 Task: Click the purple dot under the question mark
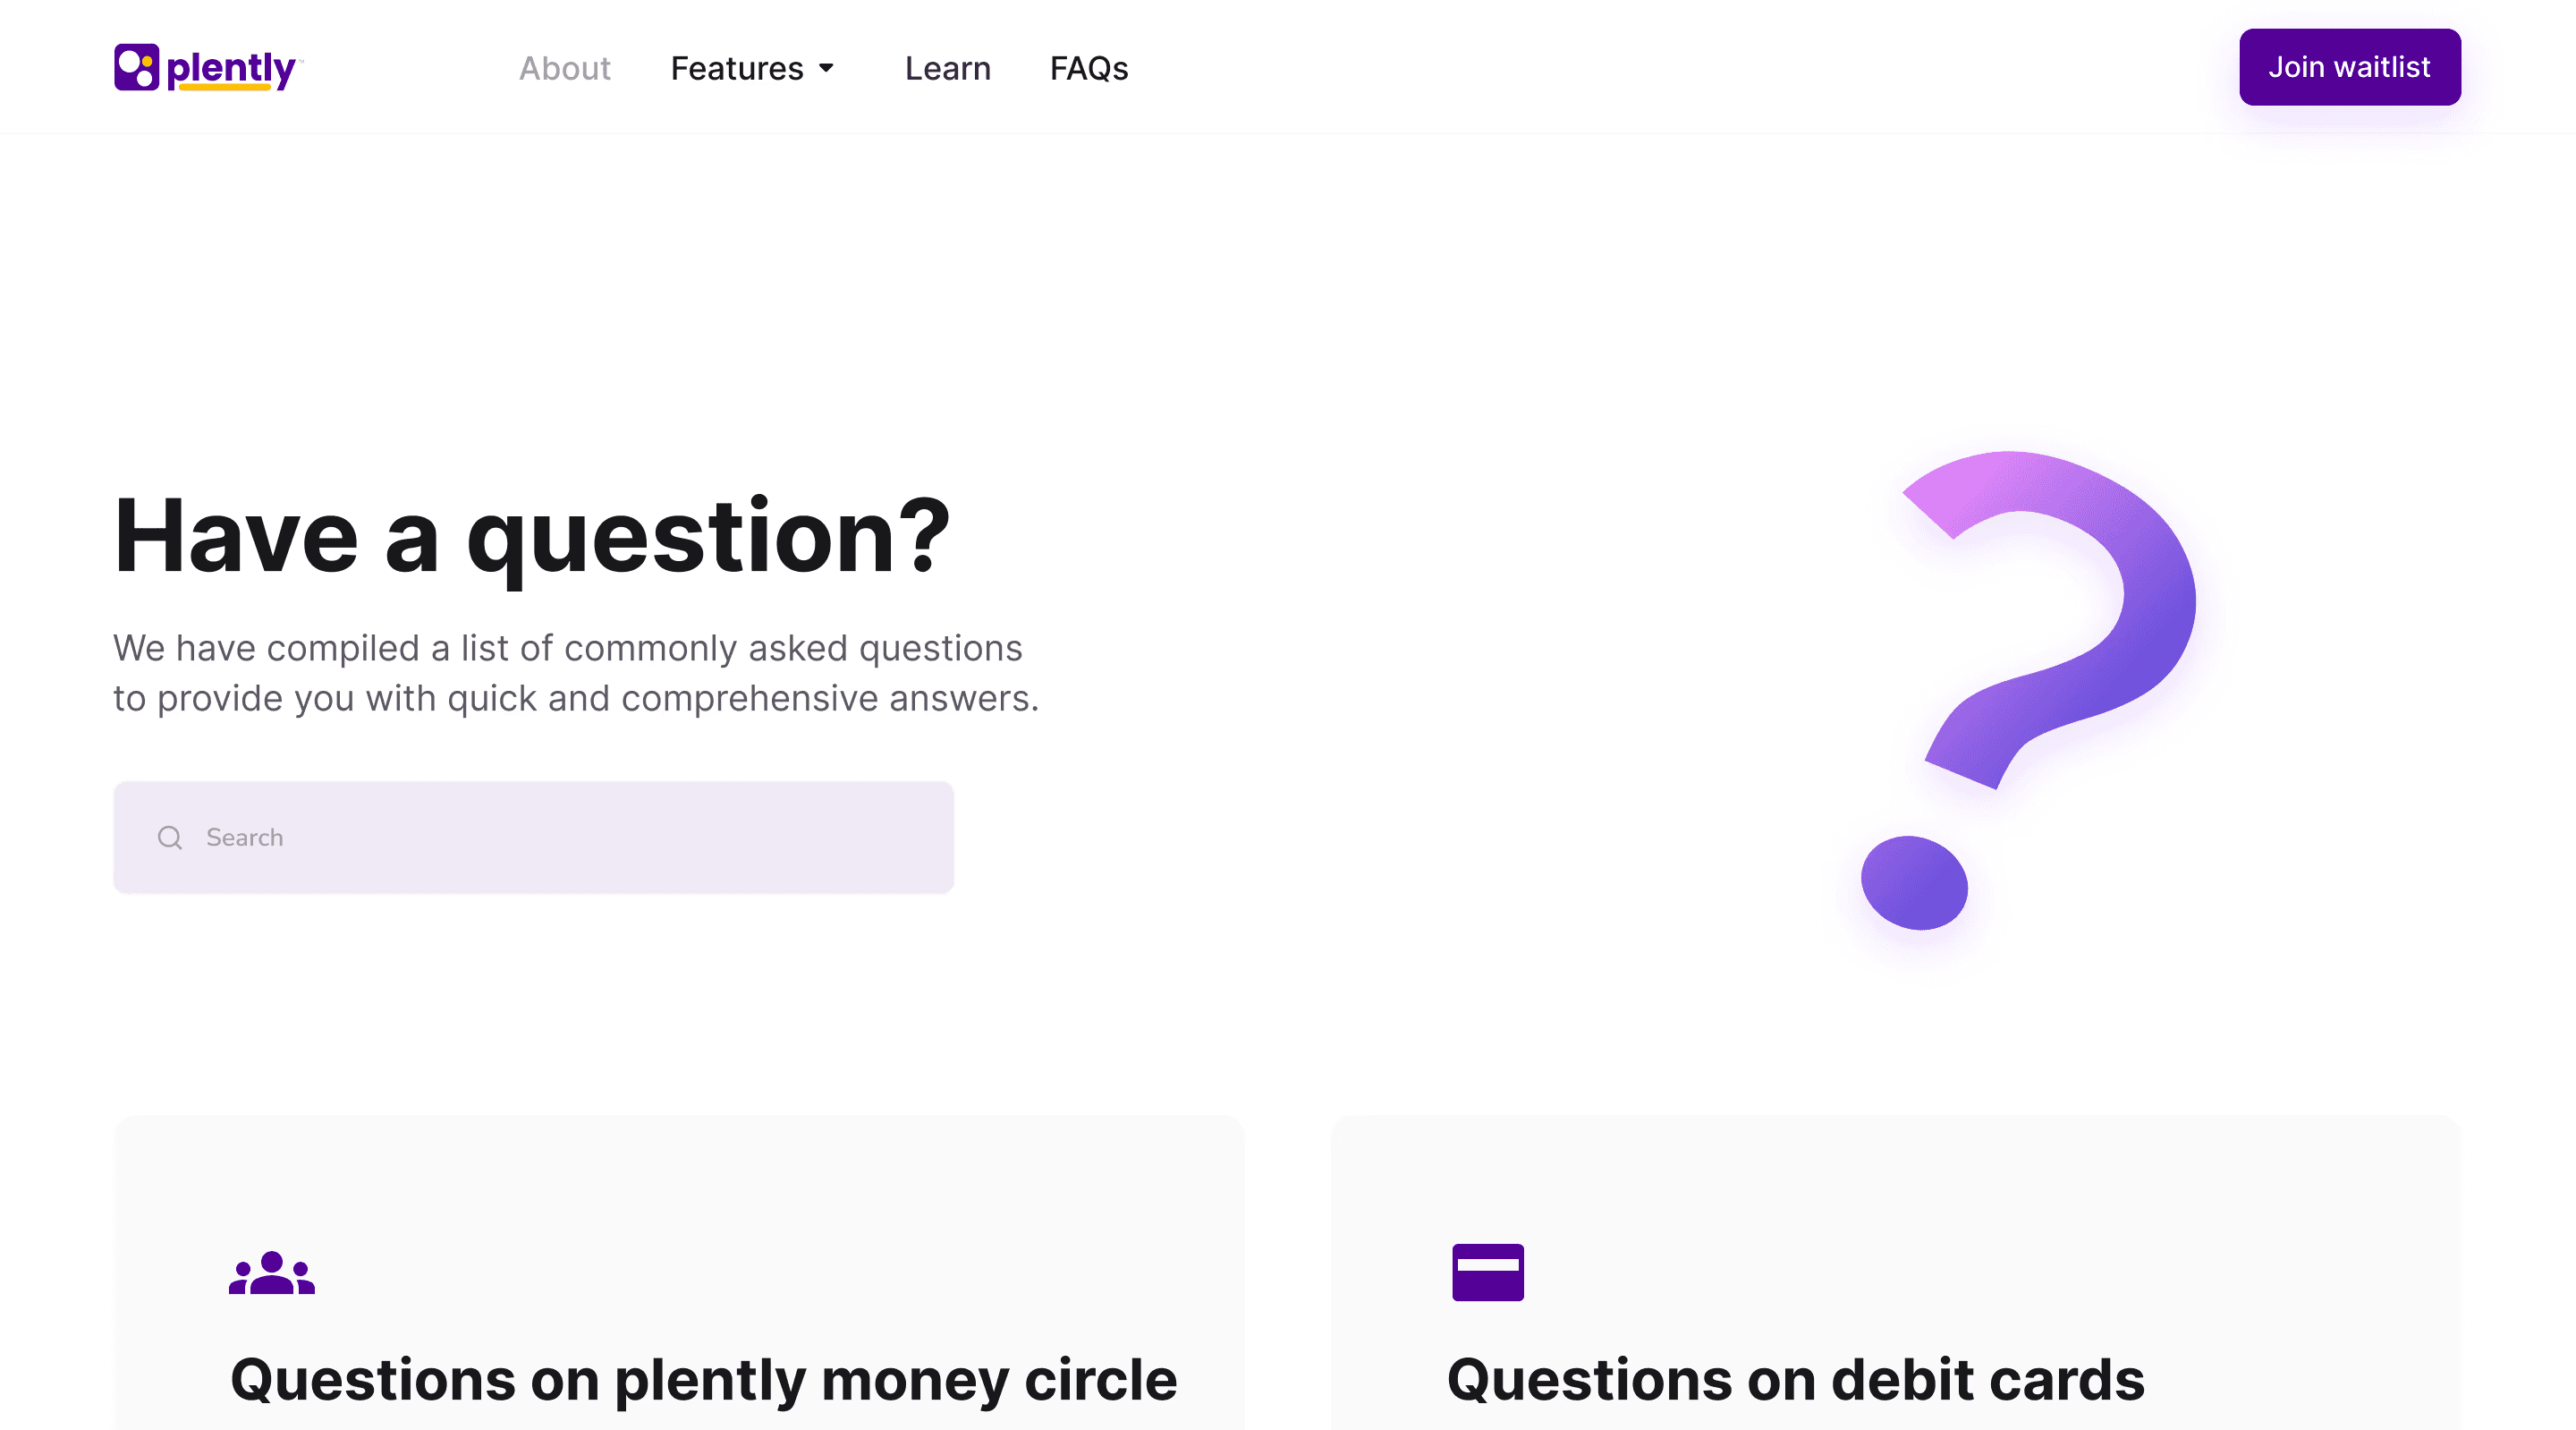point(1914,882)
